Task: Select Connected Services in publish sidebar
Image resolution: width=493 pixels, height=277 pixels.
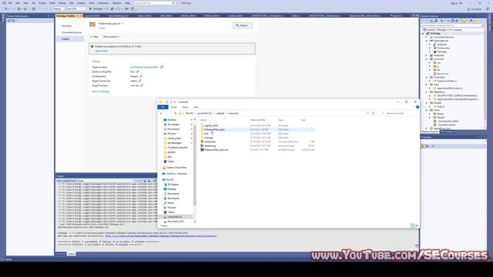Action: (x=72, y=32)
